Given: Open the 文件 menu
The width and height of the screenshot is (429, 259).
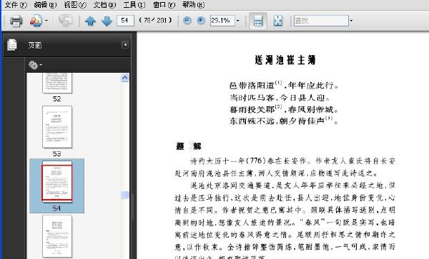Looking at the screenshot, I should 16,5.
